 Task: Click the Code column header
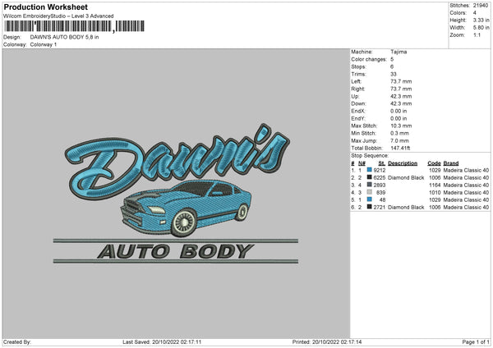pyautogui.click(x=434, y=163)
